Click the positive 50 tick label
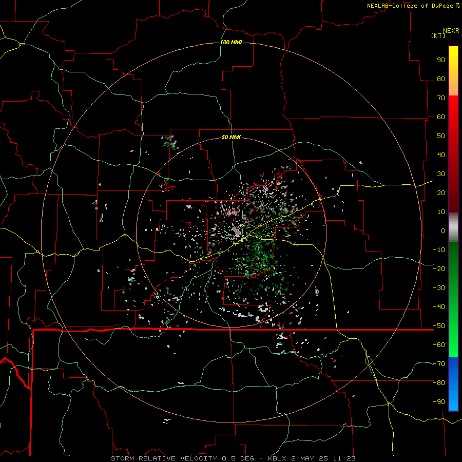 441,136
